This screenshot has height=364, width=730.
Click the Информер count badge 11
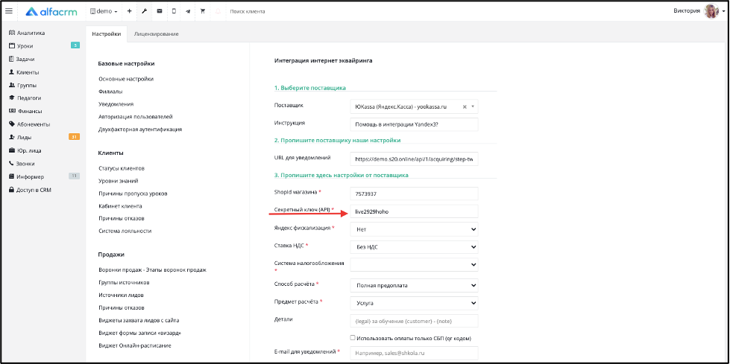74,176
